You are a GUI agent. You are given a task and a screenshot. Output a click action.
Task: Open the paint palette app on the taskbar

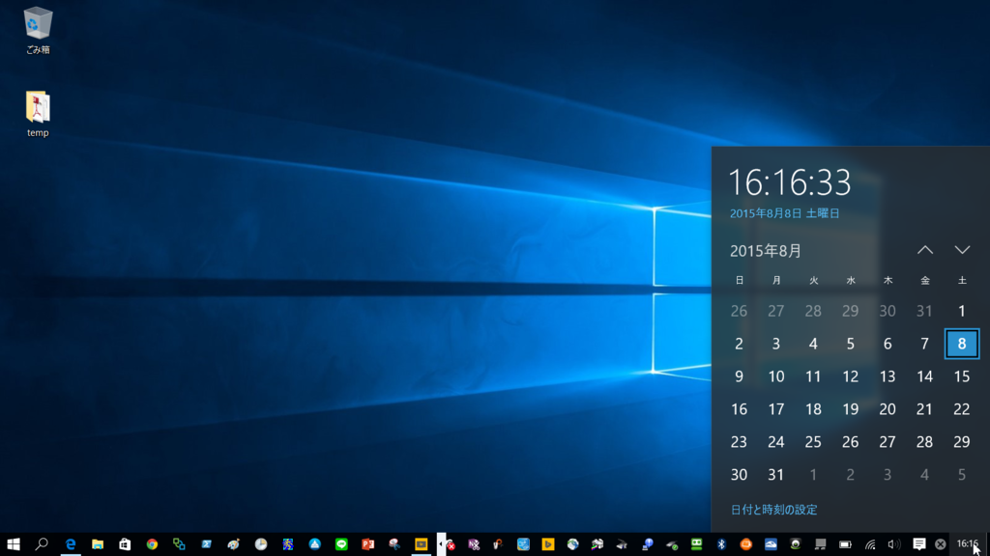pyautogui.click(x=234, y=544)
